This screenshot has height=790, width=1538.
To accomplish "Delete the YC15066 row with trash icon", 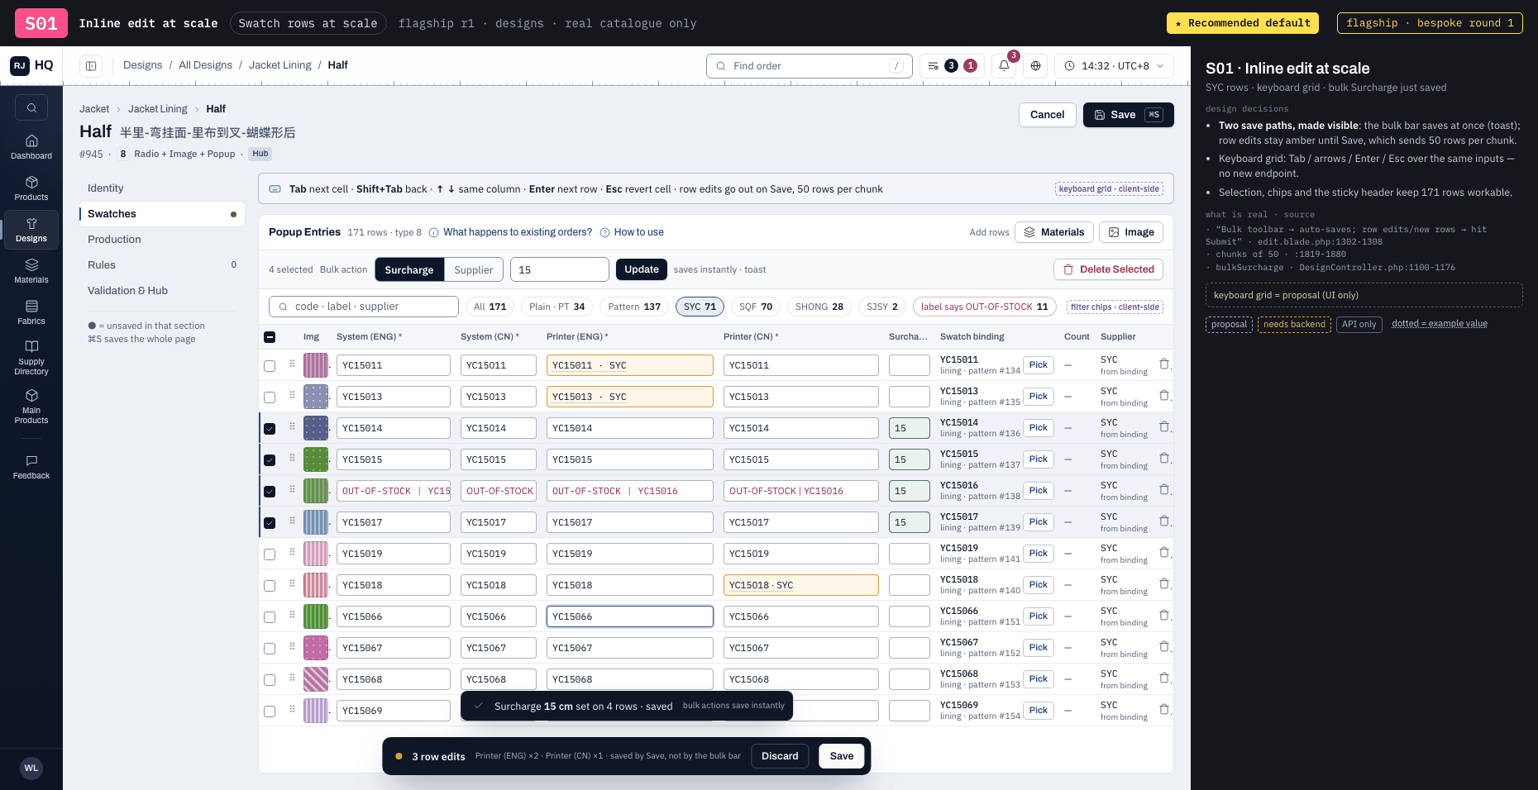I will pos(1164,615).
